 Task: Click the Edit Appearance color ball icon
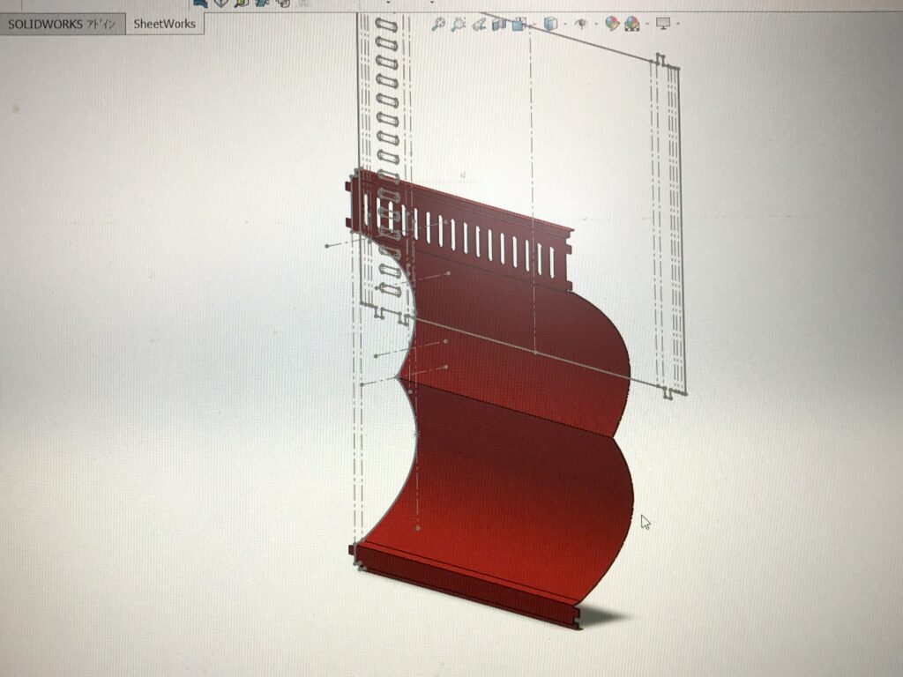coord(612,24)
